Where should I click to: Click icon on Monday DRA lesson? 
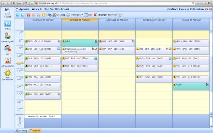(x=59, y=94)
